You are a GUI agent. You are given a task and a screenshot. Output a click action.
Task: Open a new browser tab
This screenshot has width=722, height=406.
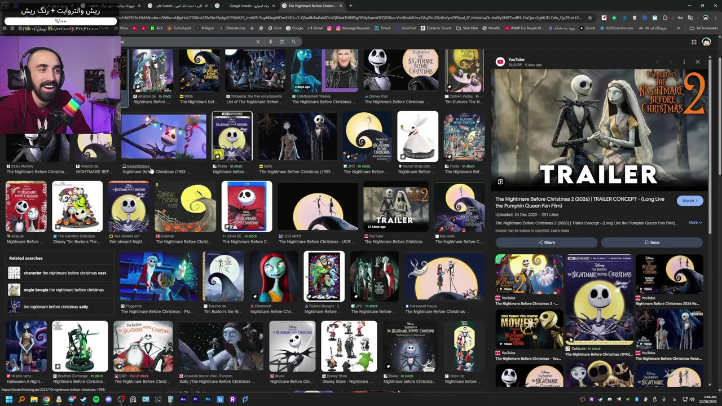[350, 6]
